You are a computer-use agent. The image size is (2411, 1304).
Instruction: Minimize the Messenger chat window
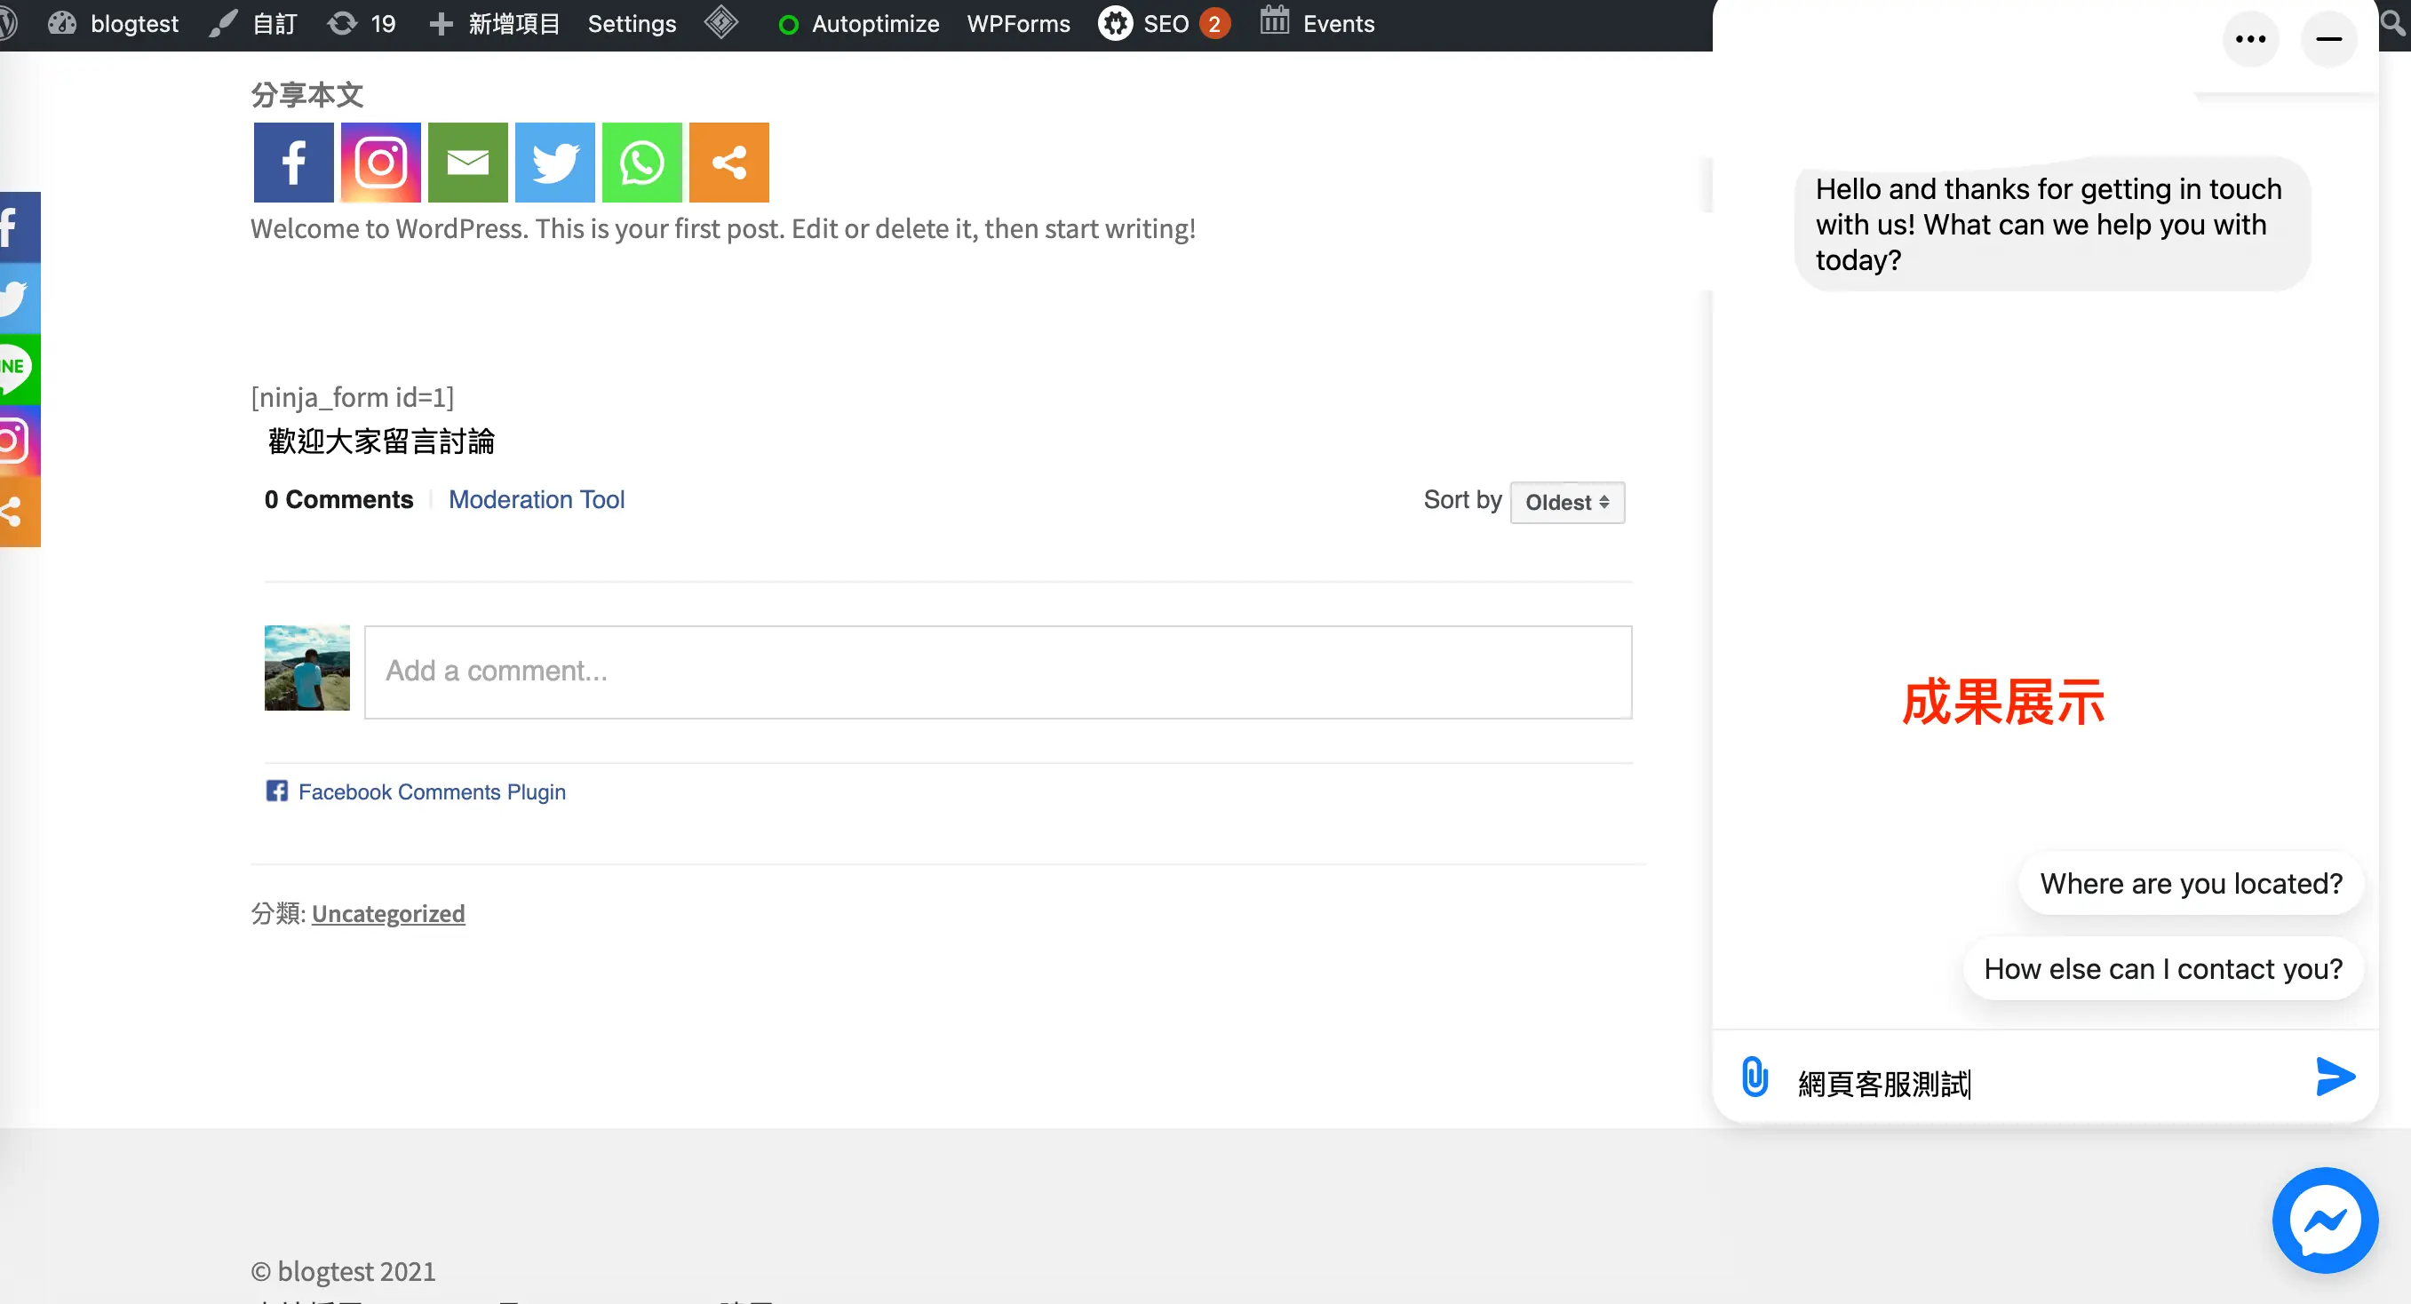coord(2327,39)
